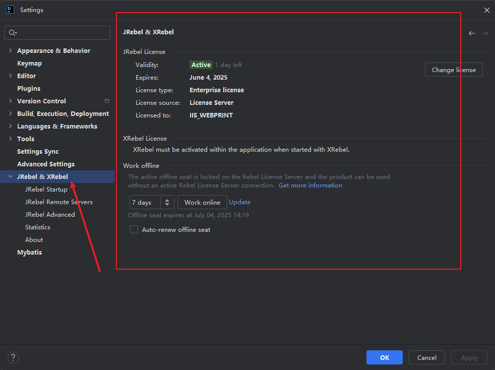Select JRebel Remote Servers page
This screenshot has width=495, height=370.
tap(59, 202)
